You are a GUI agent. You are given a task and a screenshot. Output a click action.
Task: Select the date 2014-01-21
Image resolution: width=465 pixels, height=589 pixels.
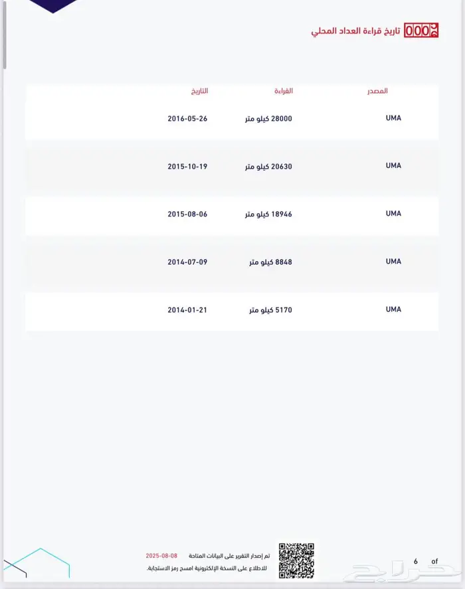(x=187, y=309)
